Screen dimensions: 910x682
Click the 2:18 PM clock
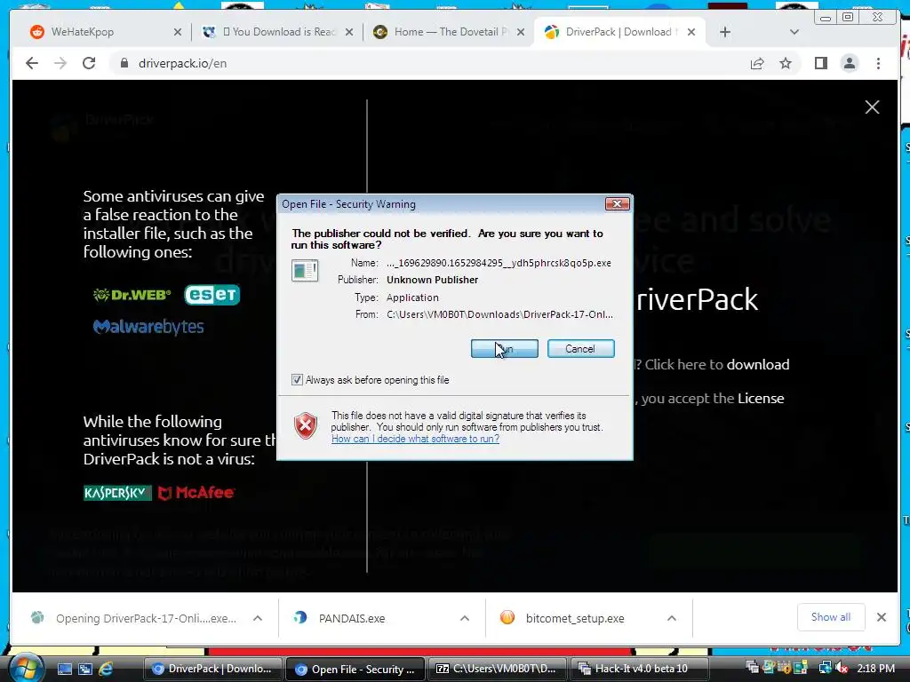tap(875, 669)
